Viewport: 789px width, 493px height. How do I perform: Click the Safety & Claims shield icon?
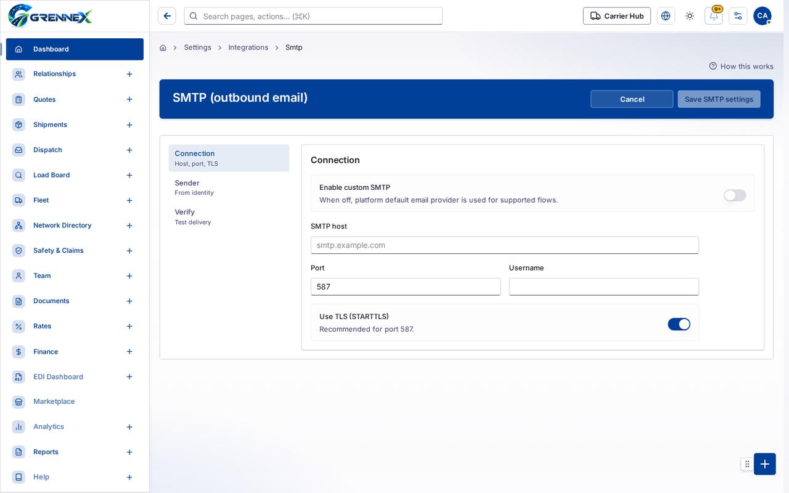tap(18, 251)
